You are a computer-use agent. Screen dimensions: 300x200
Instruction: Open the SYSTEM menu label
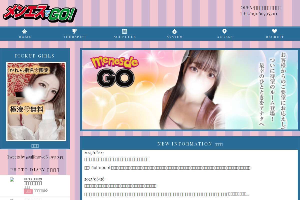tap(175, 37)
